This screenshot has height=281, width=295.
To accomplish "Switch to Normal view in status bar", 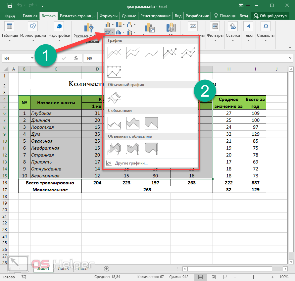I will 200,277.
